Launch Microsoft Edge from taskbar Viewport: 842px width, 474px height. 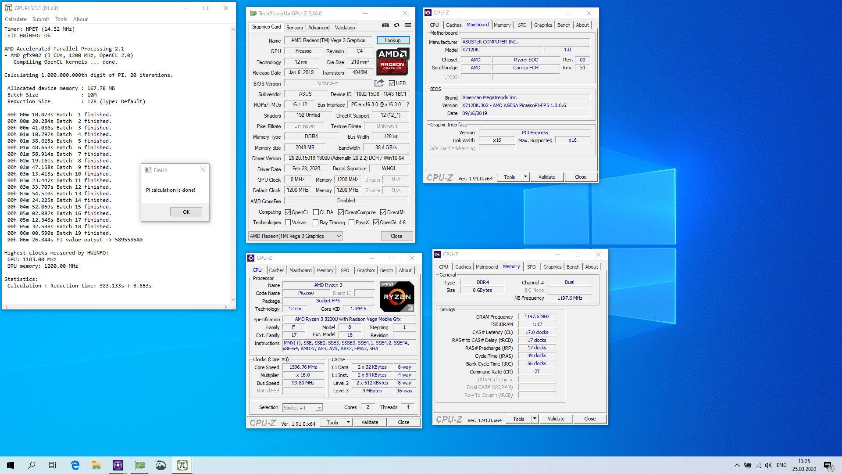(75, 465)
